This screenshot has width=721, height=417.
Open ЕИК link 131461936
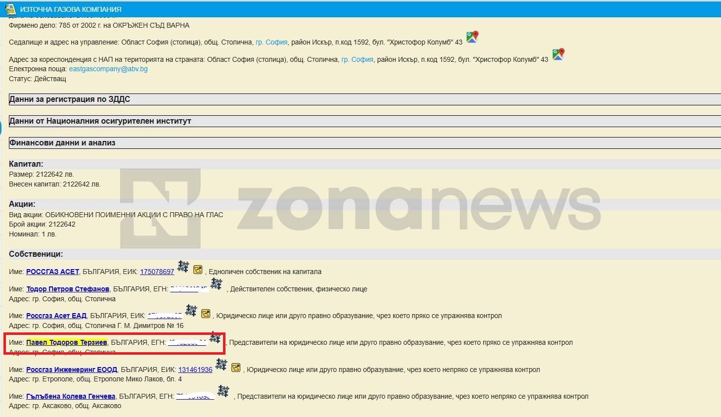[195, 370]
